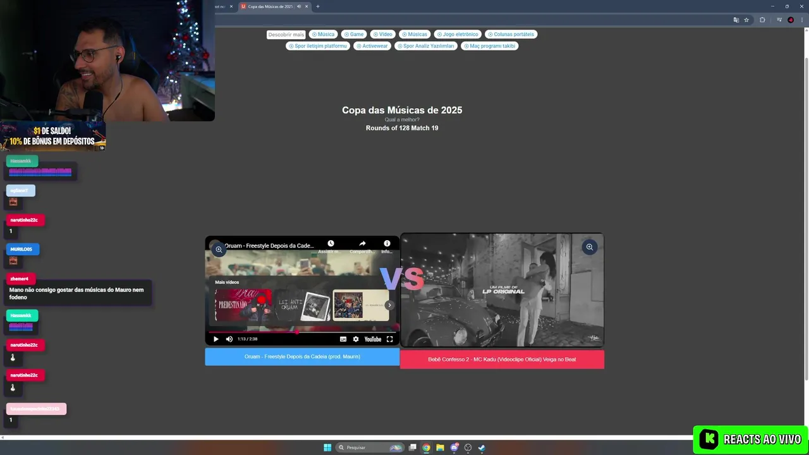
Task: Open OBS Studio from the taskbar
Action: (x=468, y=447)
